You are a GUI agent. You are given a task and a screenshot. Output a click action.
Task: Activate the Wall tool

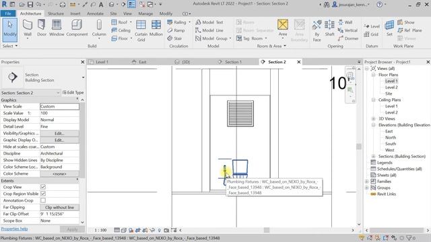click(28, 28)
